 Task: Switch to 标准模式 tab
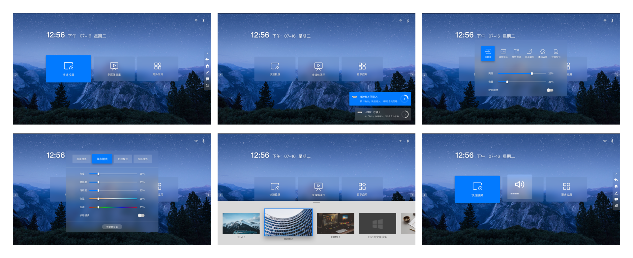[81, 159]
